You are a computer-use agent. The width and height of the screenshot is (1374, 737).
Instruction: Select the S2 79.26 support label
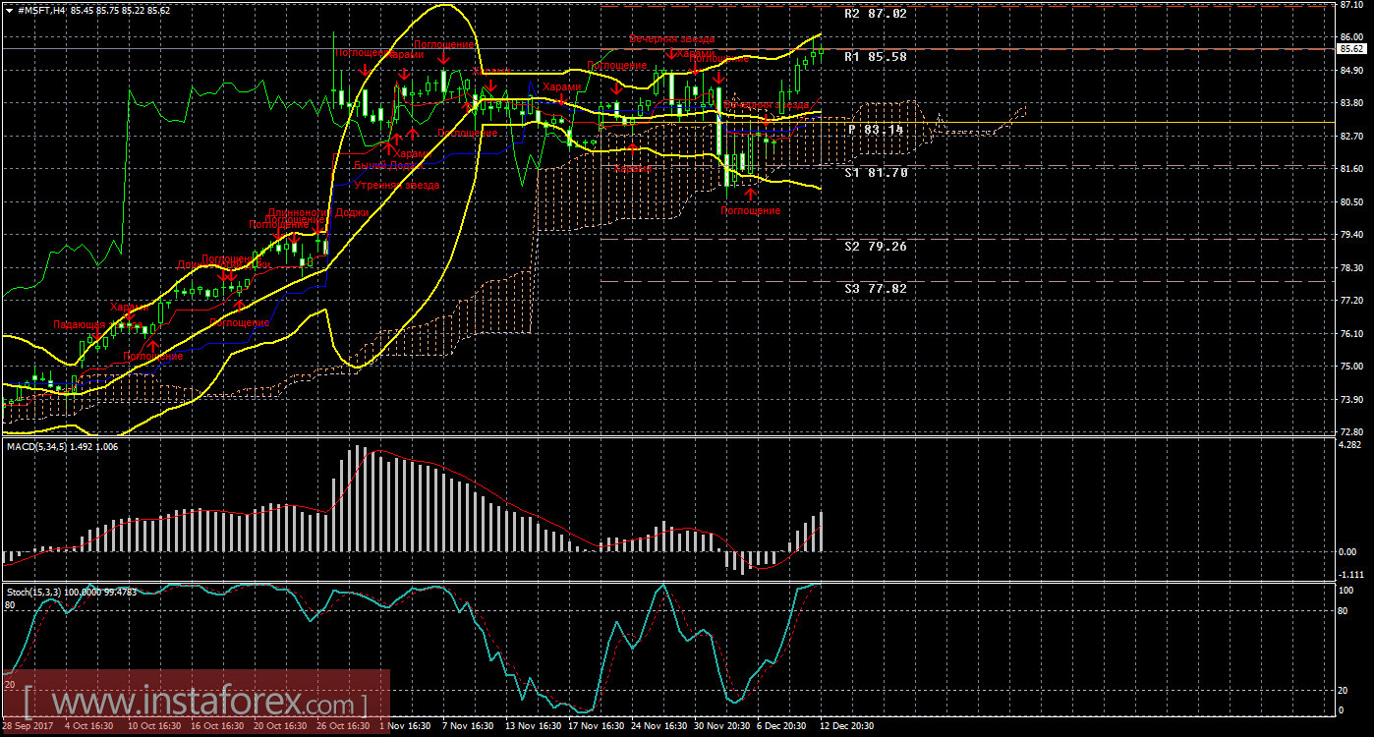click(875, 247)
